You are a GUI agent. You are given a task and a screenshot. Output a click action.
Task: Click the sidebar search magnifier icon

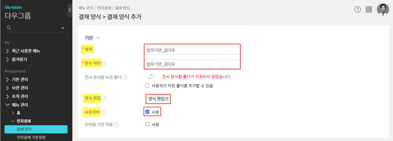9,28
